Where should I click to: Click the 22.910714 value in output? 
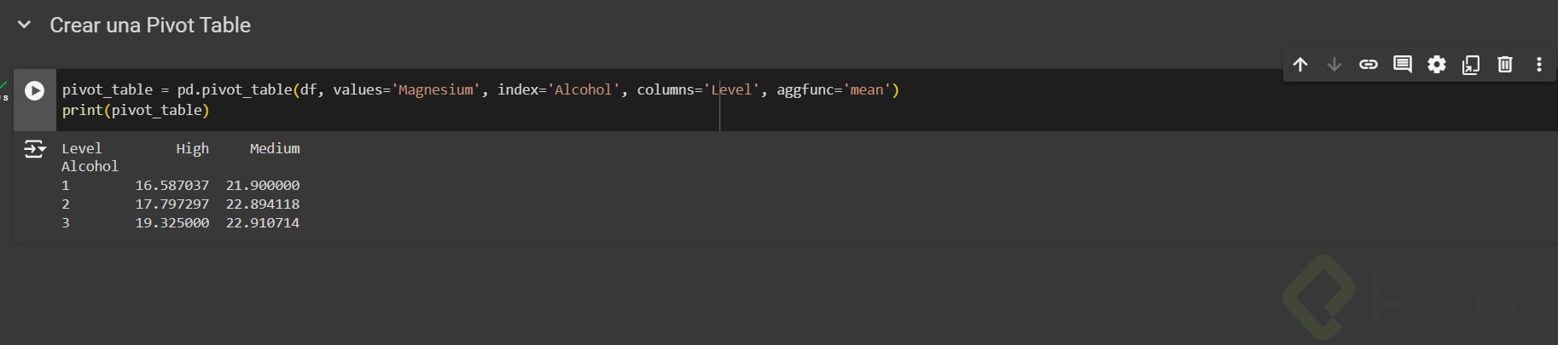pos(263,222)
